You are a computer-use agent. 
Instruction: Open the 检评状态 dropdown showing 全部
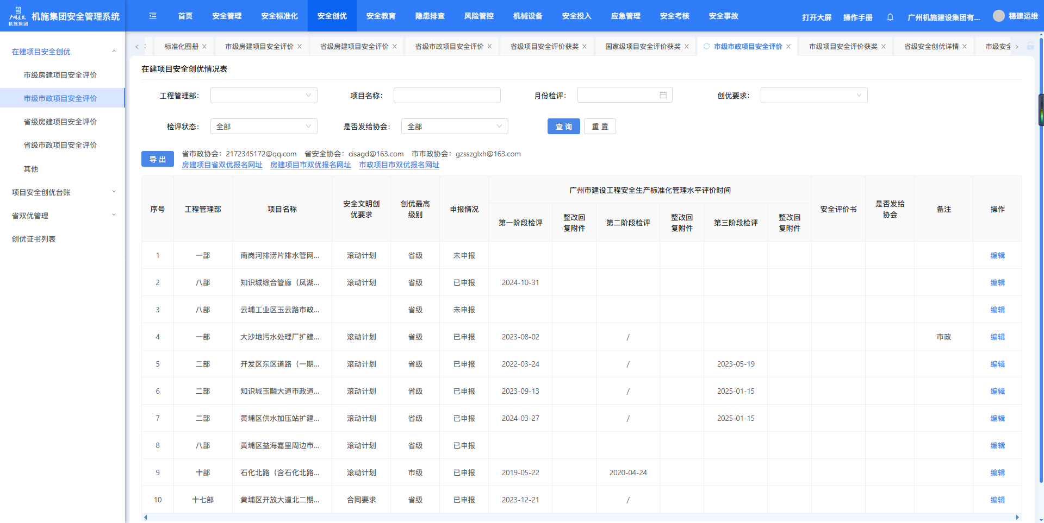(264, 127)
